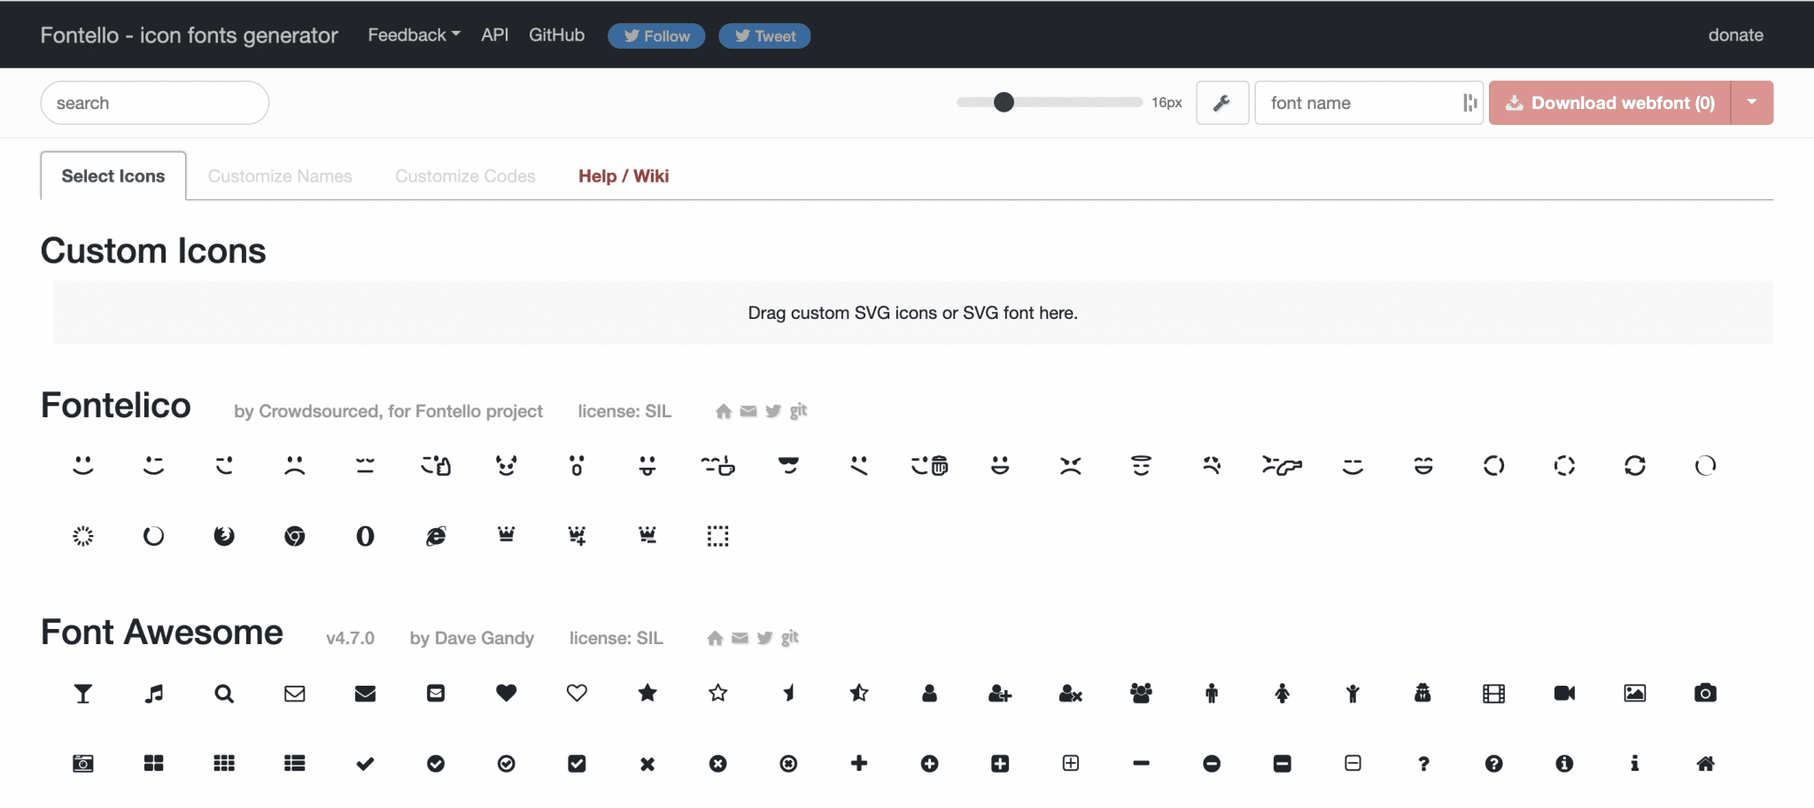Select the video camera icon
The width and height of the screenshot is (1814, 808).
pyautogui.click(x=1564, y=693)
